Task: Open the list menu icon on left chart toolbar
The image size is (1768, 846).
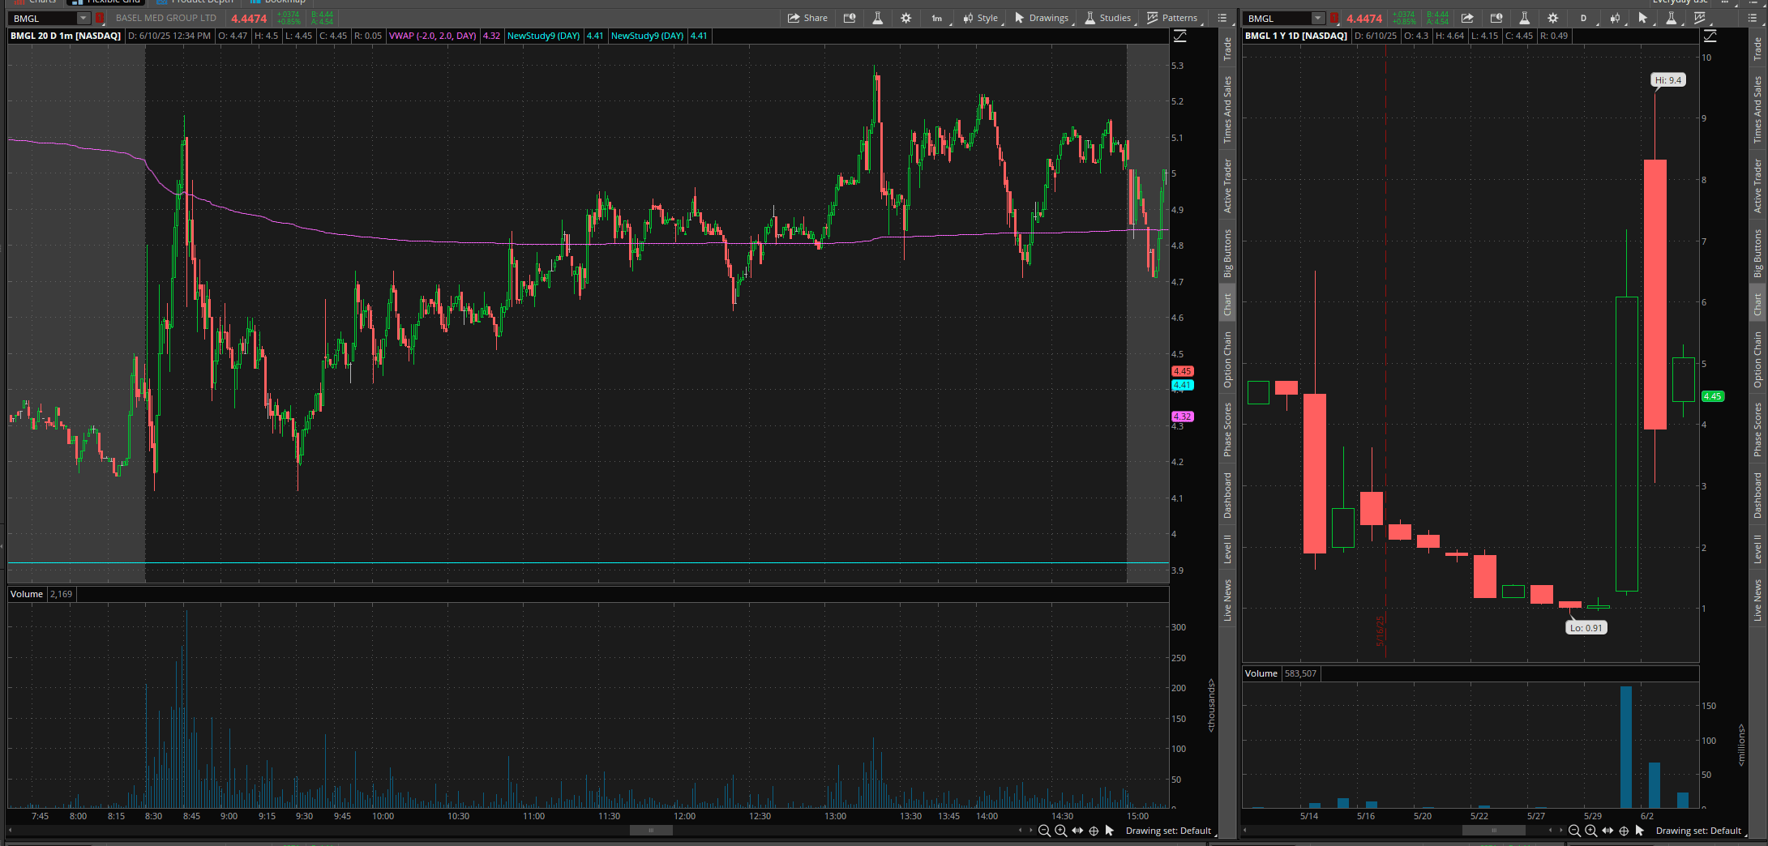Action: coord(1222,18)
